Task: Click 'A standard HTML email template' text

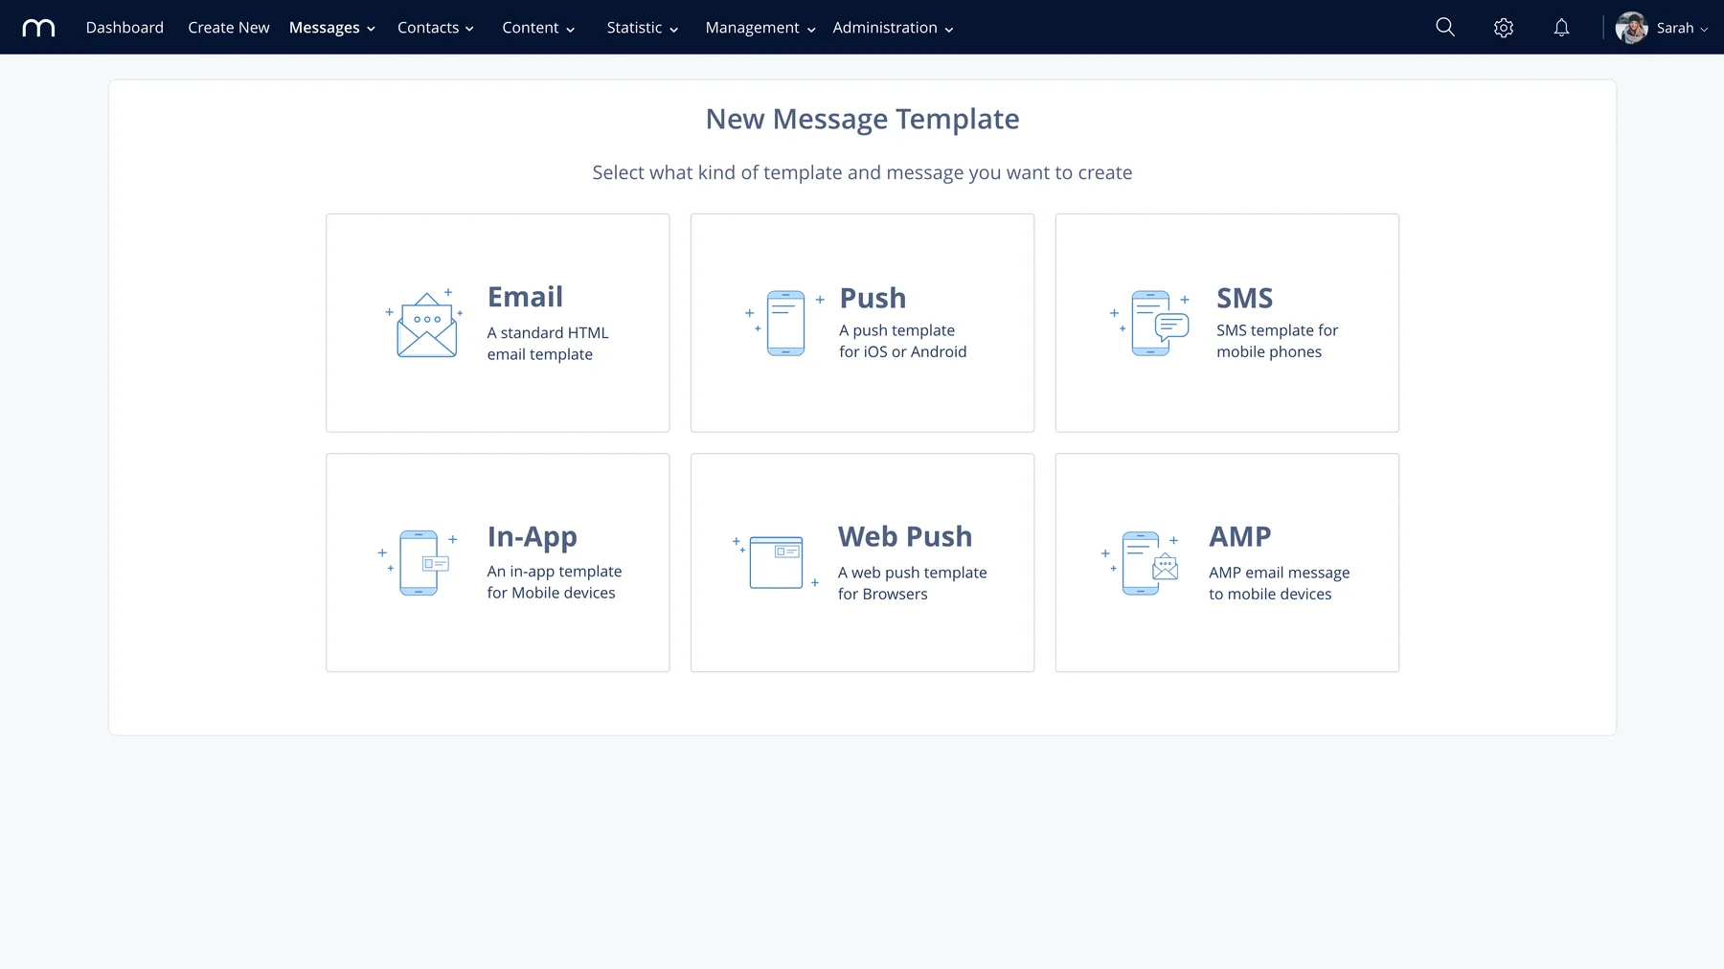Action: 548,343
